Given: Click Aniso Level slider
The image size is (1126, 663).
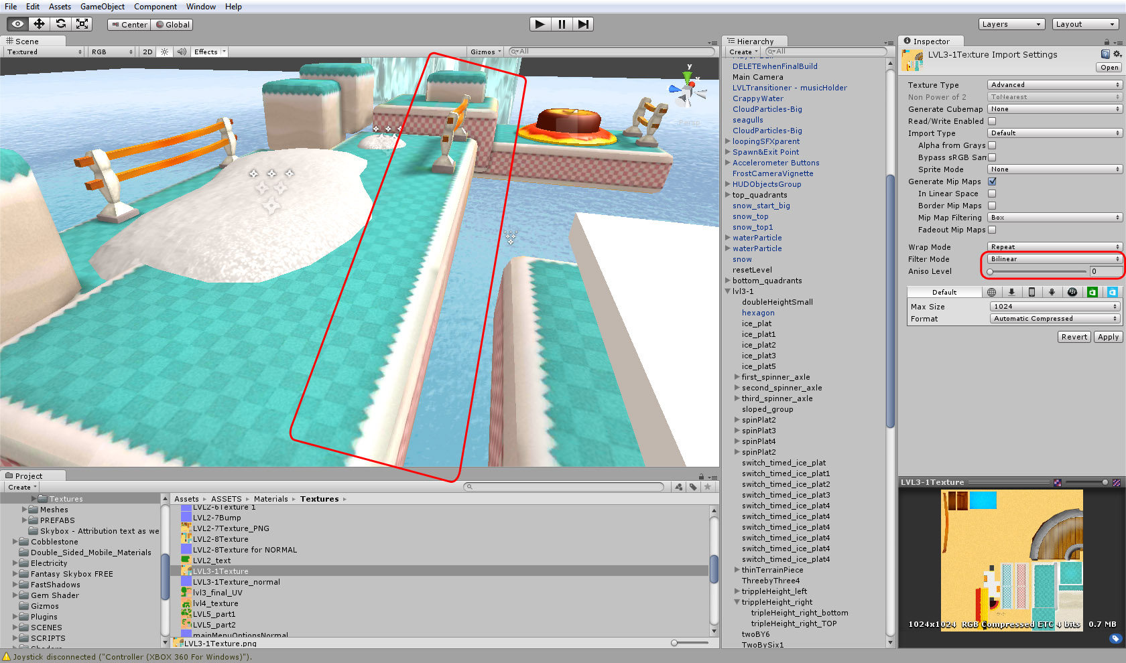Looking at the screenshot, I should point(1038,271).
